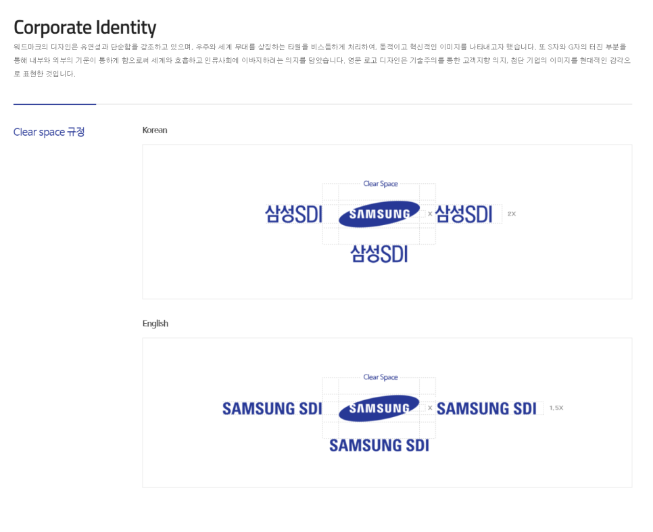Click the blue underline below the description

tap(55, 104)
